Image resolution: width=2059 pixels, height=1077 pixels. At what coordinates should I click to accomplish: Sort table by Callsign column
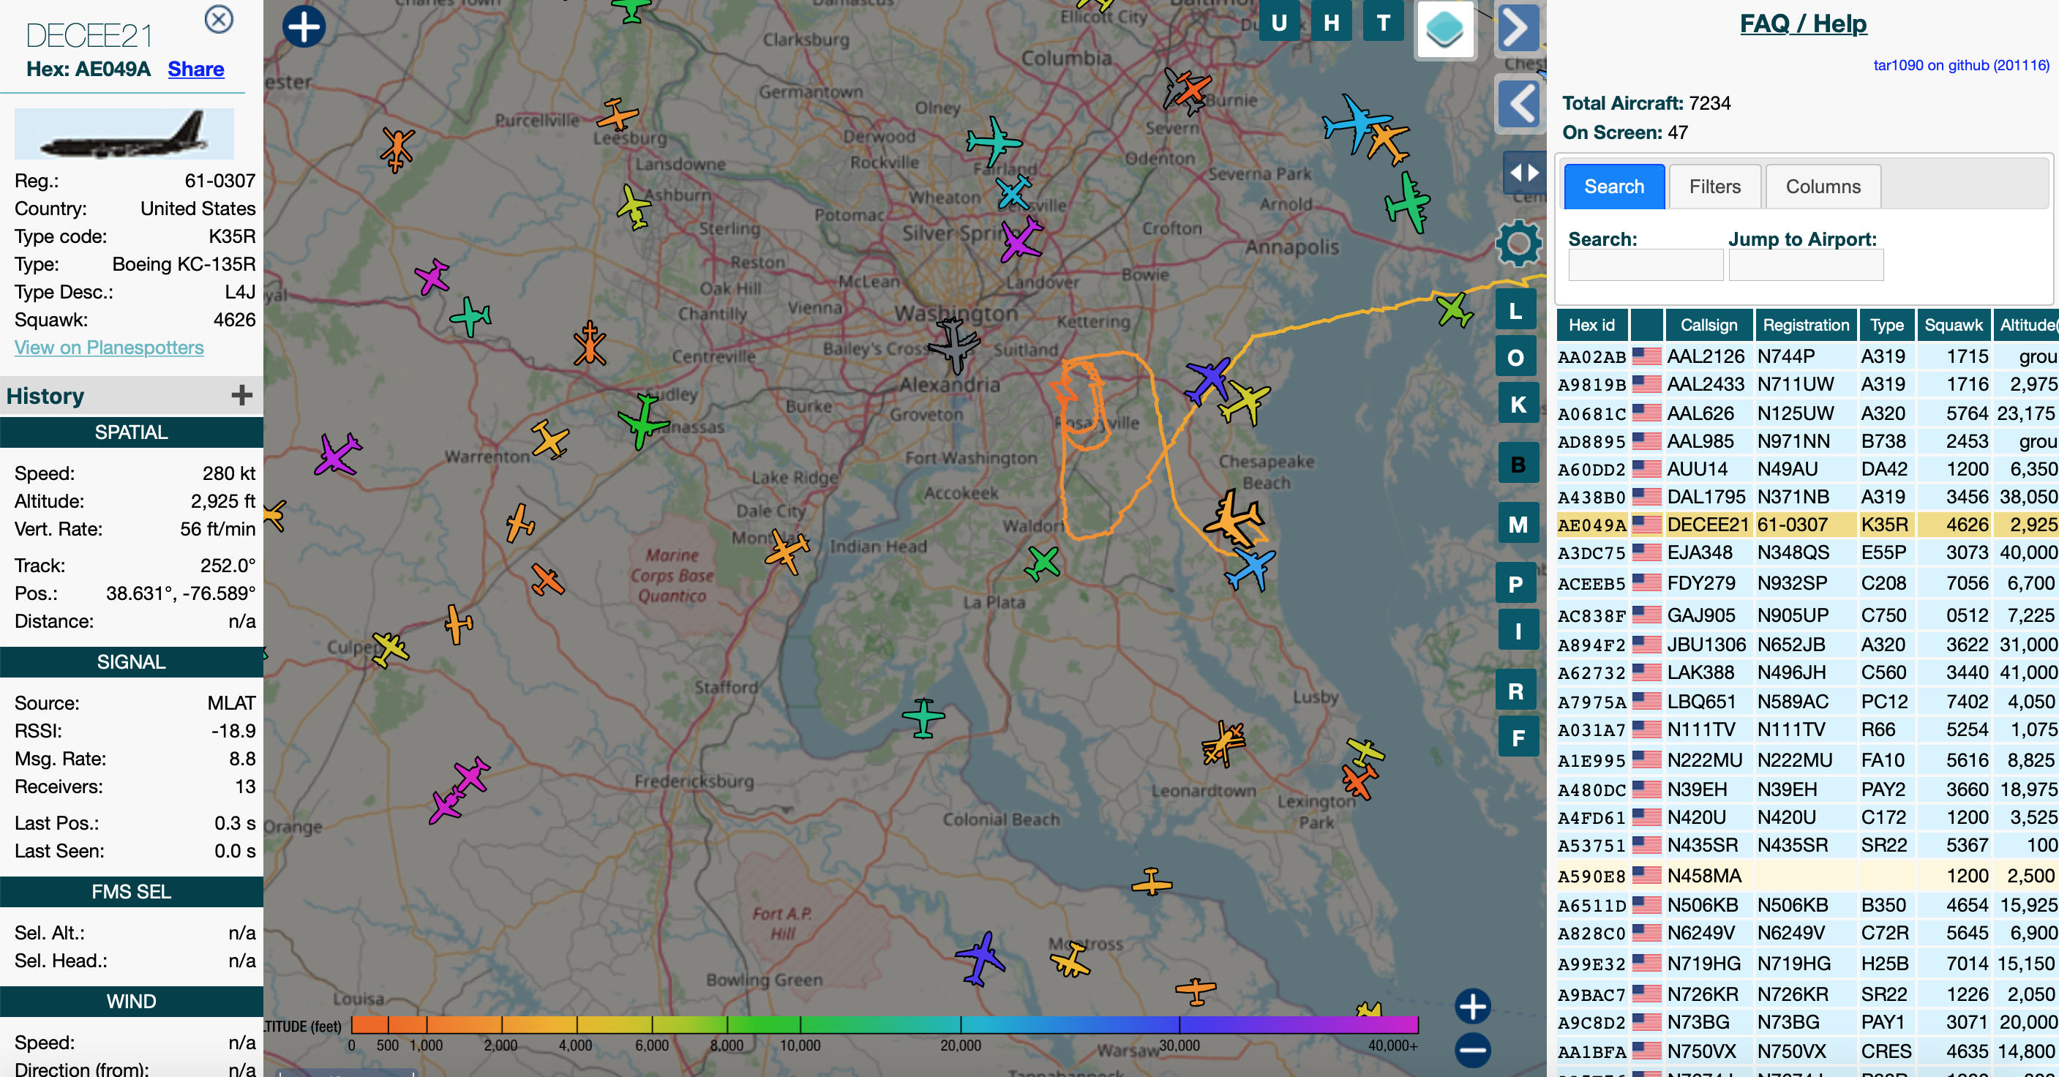[1708, 324]
